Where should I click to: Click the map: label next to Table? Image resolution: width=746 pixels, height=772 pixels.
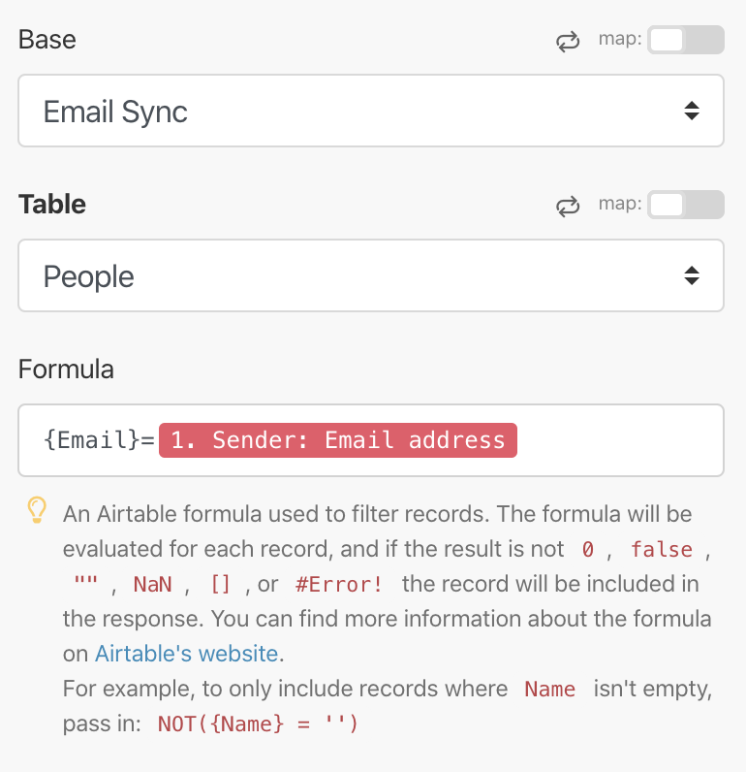click(x=620, y=204)
